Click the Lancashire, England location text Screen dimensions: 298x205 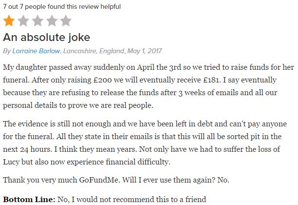(93, 51)
